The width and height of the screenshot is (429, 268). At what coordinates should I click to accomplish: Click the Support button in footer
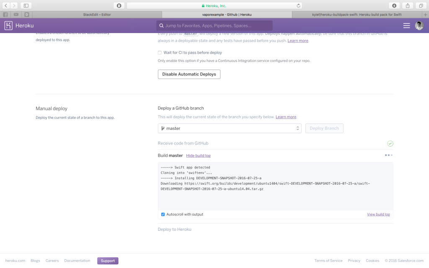(108, 261)
